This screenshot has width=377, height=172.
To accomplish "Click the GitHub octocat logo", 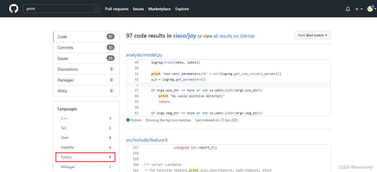I will pos(13,9).
